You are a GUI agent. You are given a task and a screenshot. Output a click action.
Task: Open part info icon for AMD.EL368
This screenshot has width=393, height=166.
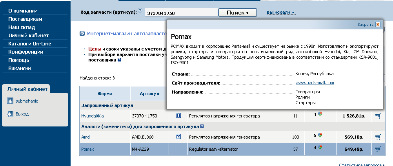[178, 136]
